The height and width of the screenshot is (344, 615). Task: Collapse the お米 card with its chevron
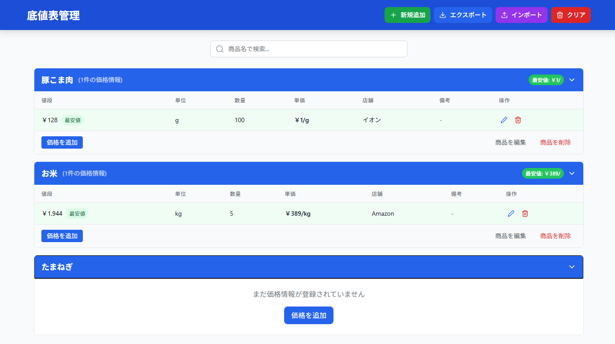572,173
